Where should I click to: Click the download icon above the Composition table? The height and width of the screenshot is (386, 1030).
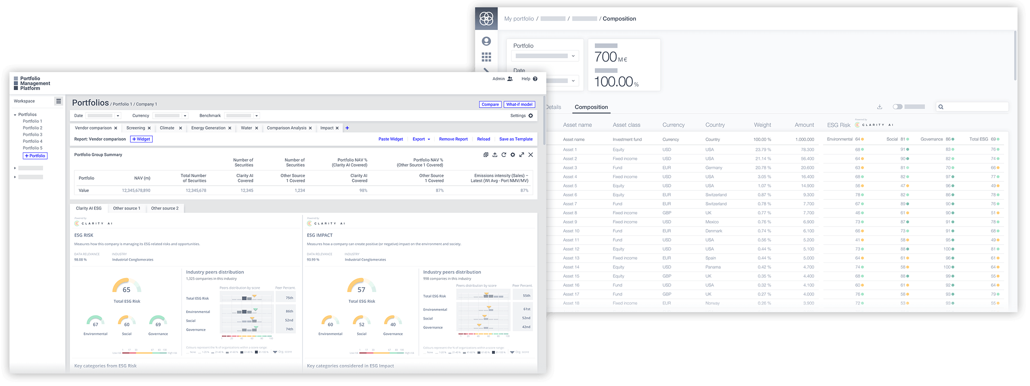click(x=879, y=106)
